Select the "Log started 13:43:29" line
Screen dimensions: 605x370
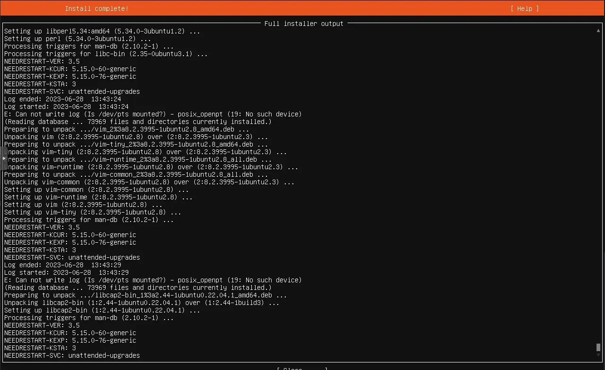pyautogui.click(x=66, y=272)
